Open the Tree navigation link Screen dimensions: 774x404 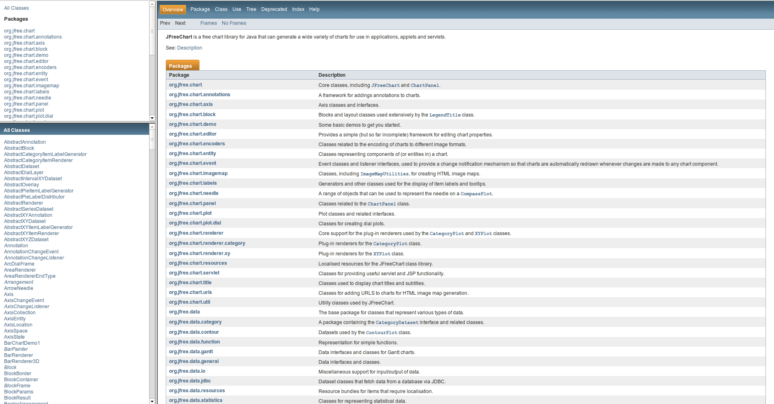tap(251, 9)
